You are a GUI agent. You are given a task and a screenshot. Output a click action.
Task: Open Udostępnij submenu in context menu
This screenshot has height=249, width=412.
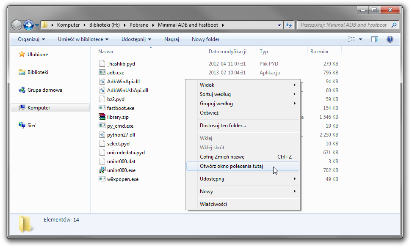tap(243, 179)
